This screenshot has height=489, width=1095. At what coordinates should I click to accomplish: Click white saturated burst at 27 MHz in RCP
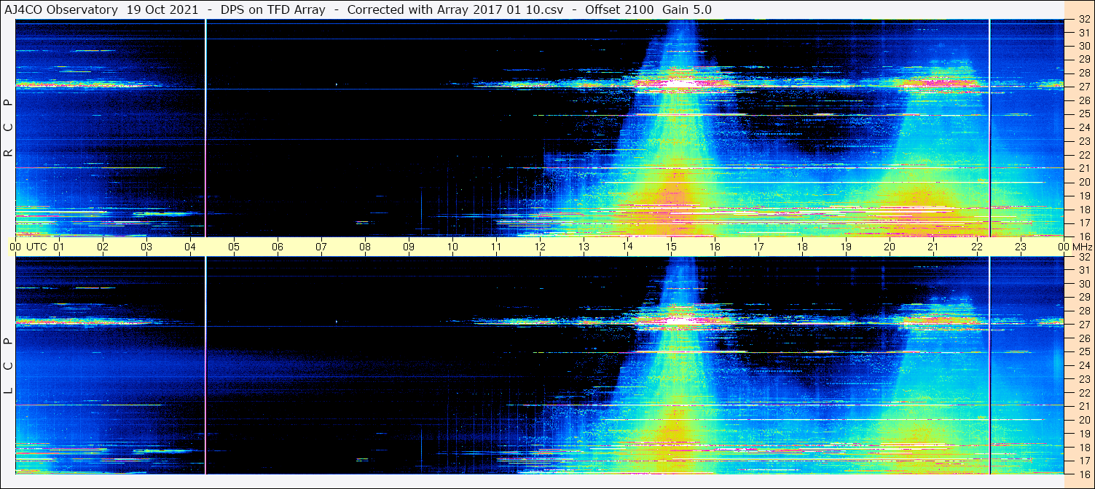(678, 84)
